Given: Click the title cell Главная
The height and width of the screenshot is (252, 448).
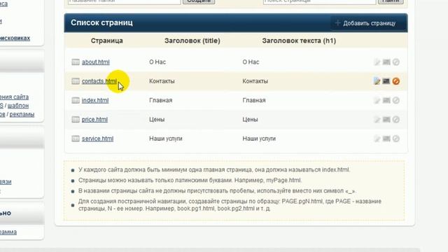Looking at the screenshot, I should 160,100.
